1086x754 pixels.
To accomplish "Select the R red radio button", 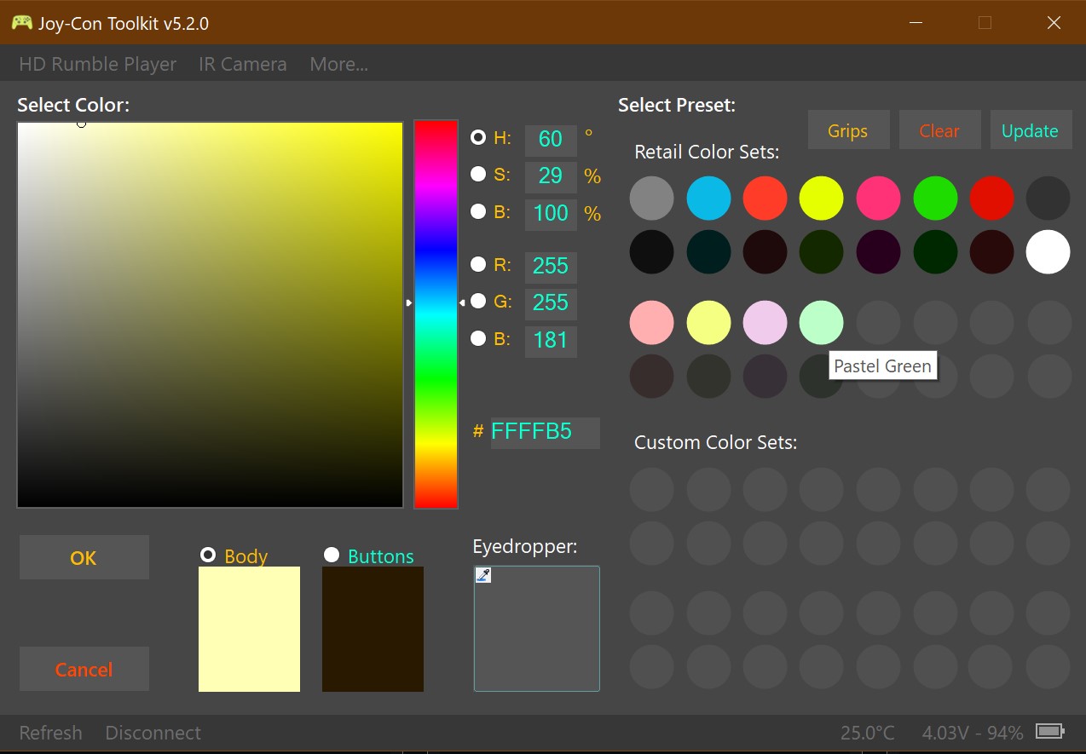I will coord(478,264).
